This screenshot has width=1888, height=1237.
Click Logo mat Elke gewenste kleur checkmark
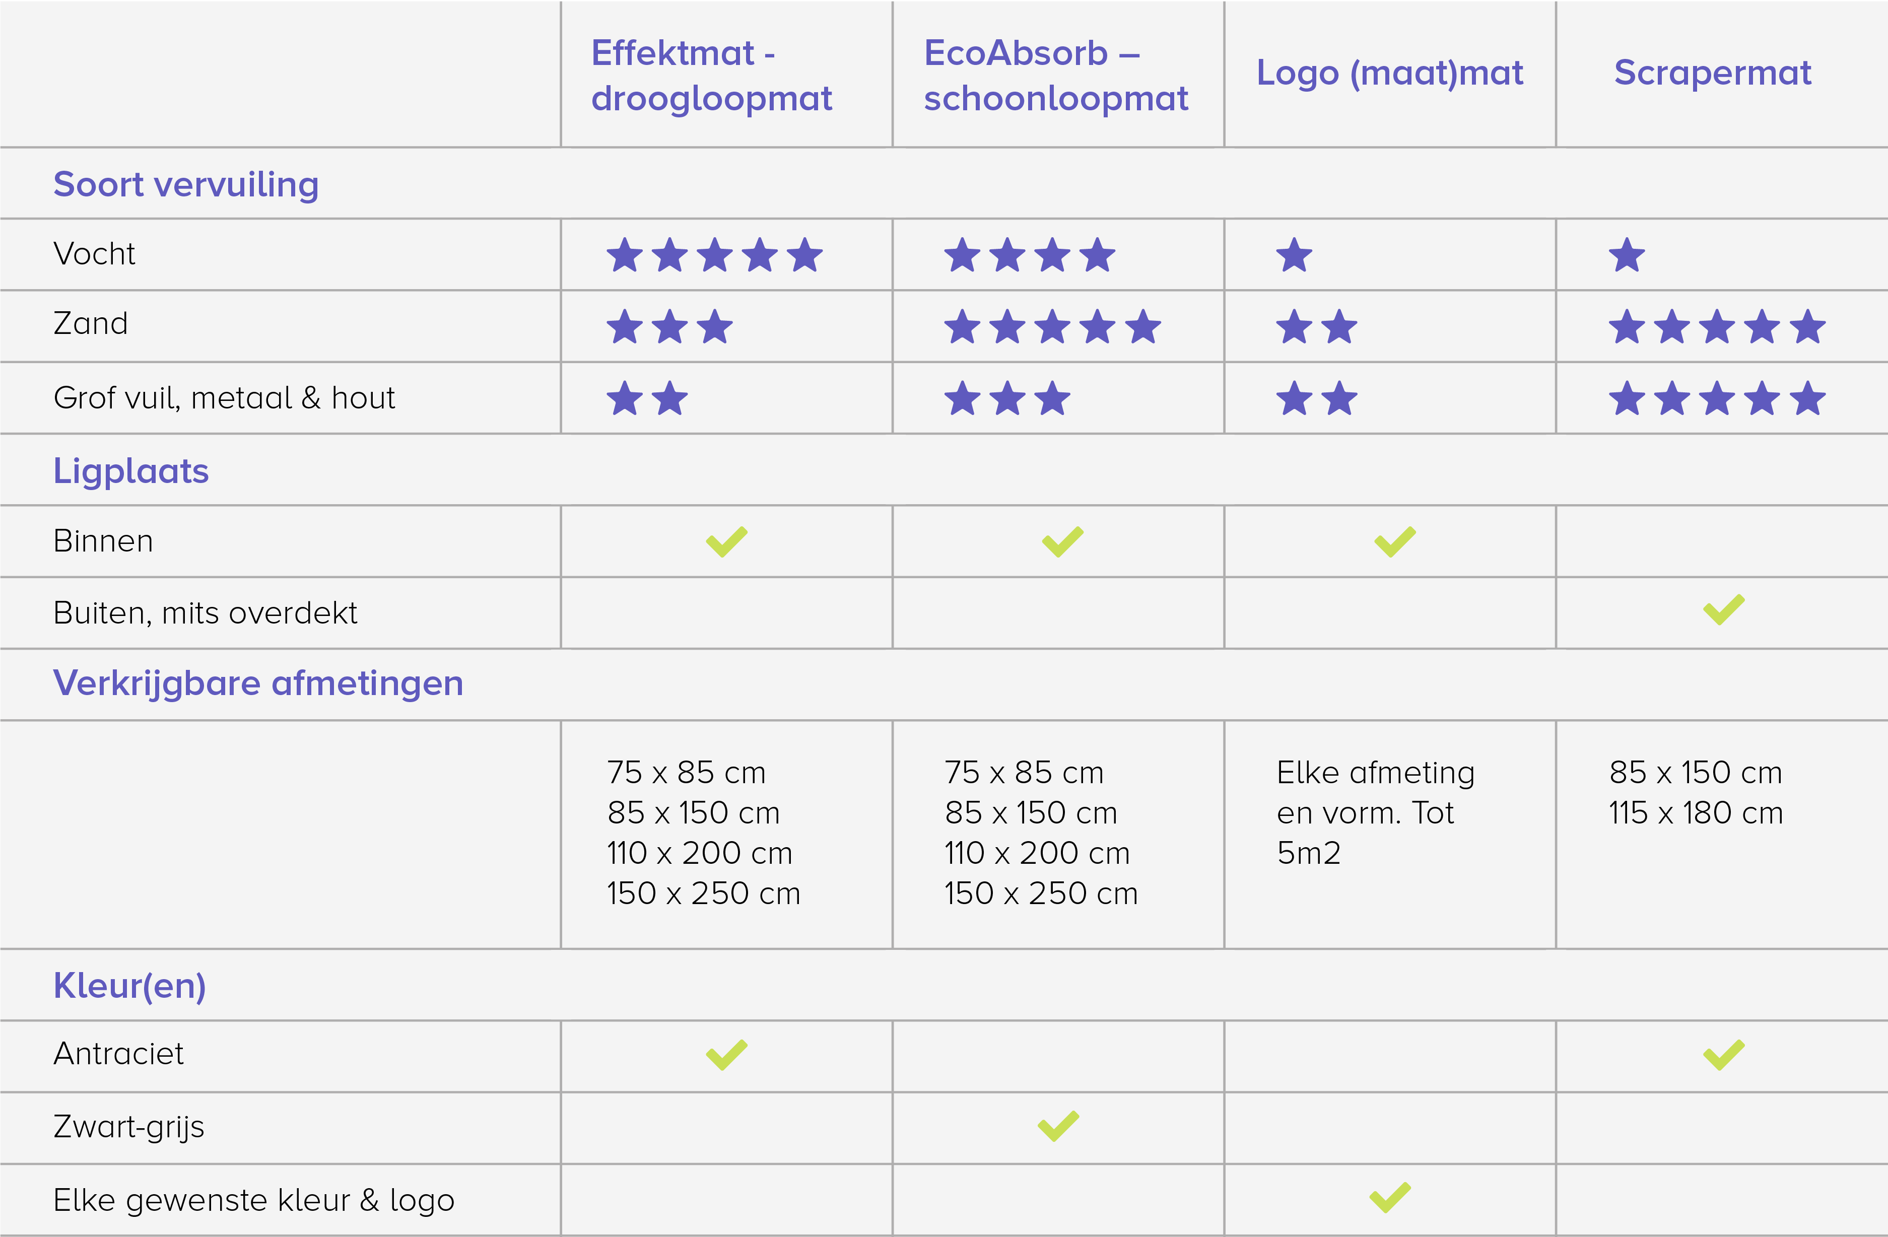(x=1390, y=1197)
